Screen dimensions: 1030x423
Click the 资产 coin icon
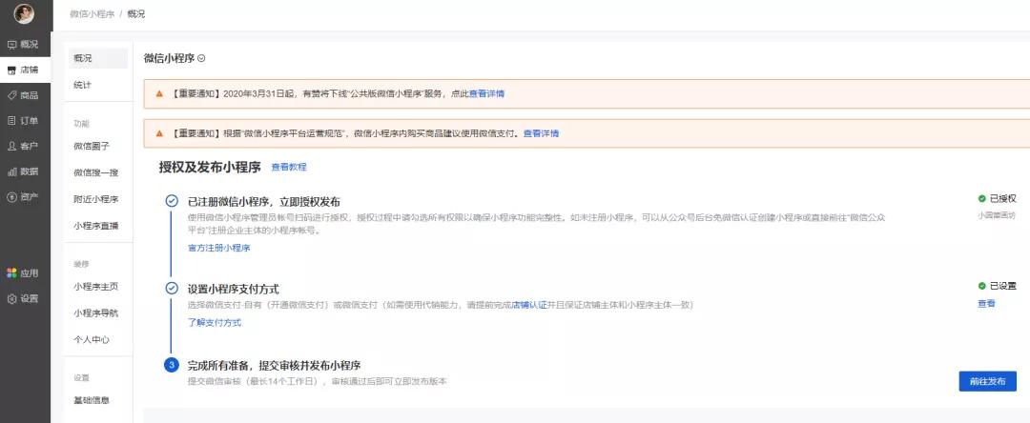(11, 197)
